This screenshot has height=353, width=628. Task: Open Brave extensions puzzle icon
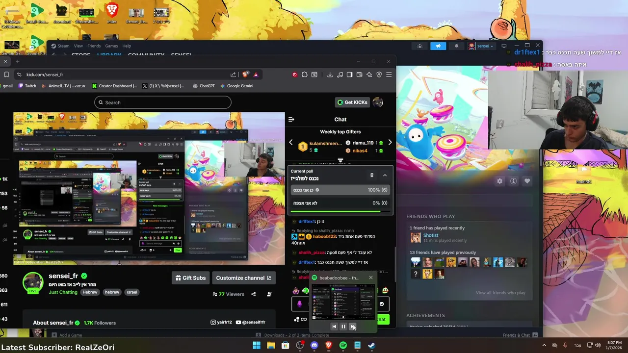click(305, 75)
